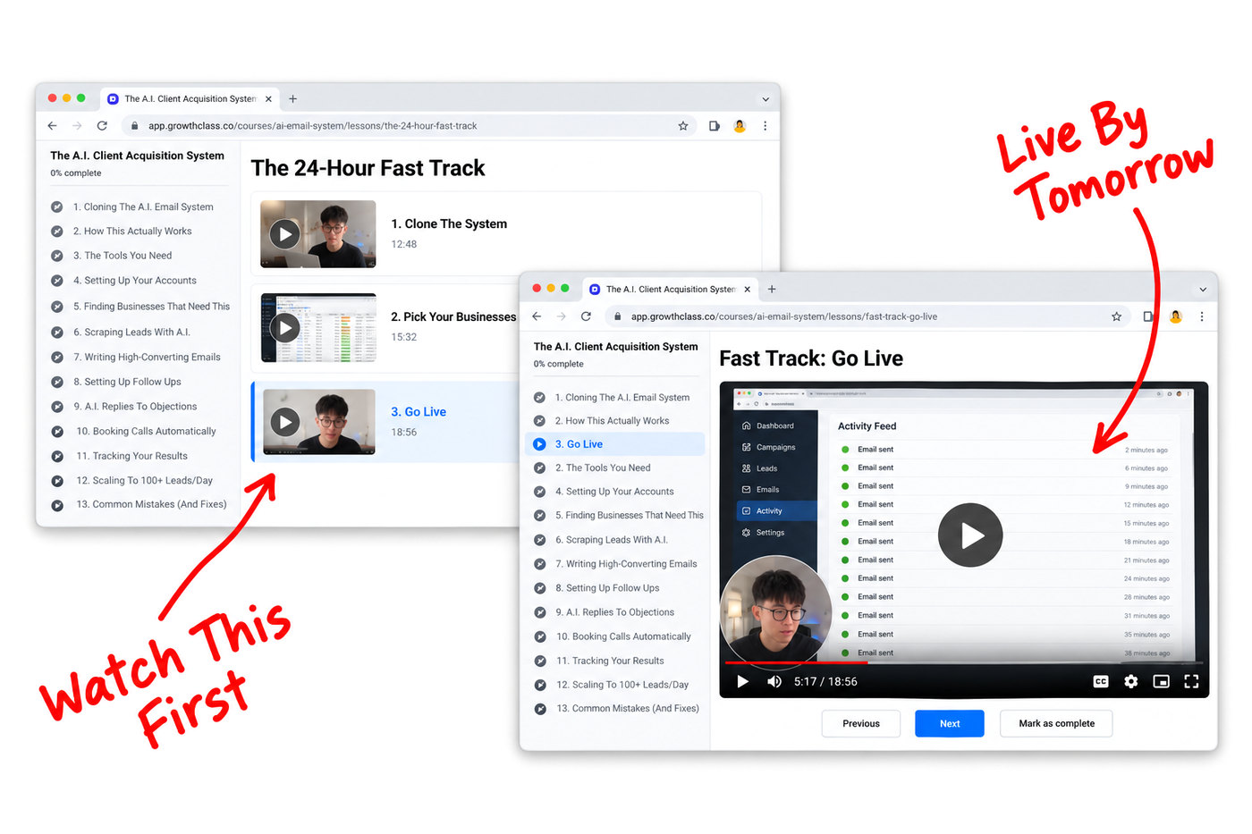The width and height of the screenshot is (1252, 834).
Task: Open new tab in front browser window
Action: coord(772,289)
